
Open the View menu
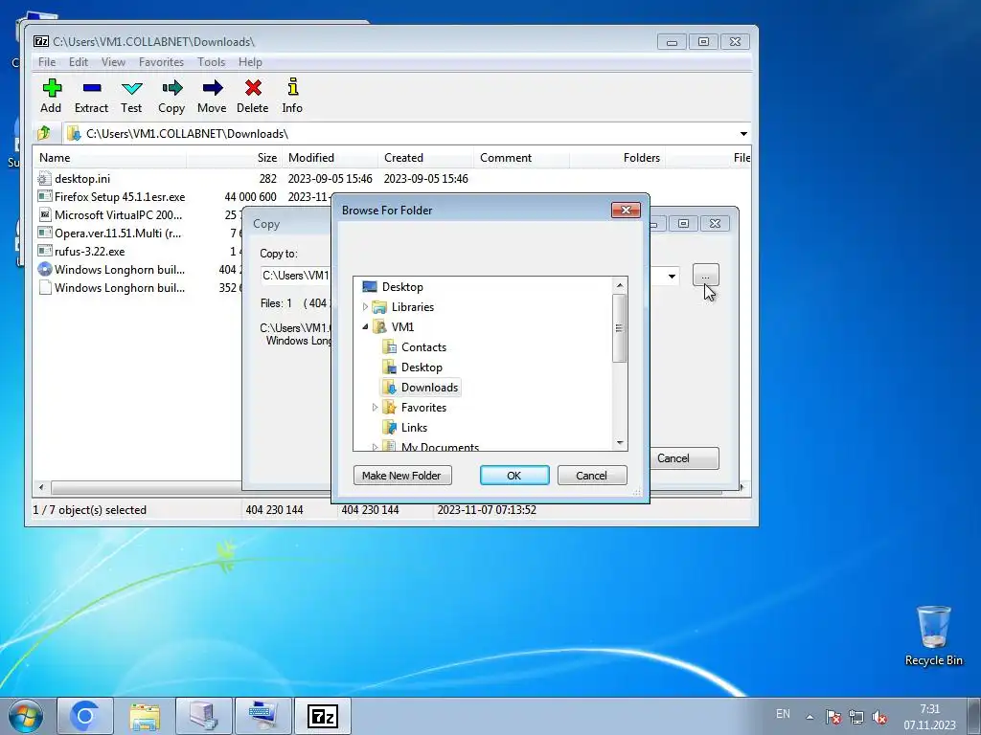(x=113, y=62)
